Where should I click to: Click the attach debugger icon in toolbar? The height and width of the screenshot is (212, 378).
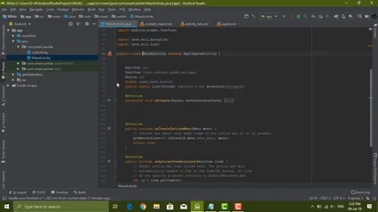320,16
